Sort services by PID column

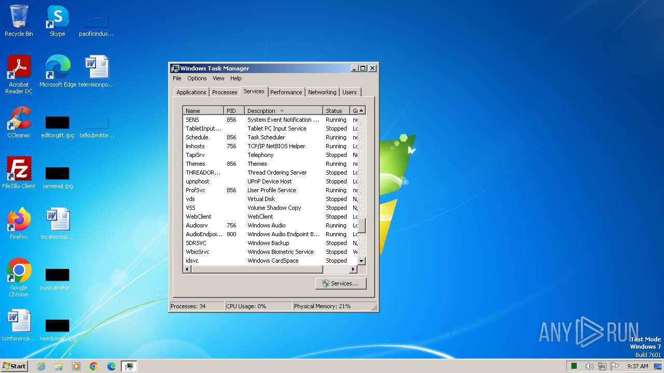234,111
